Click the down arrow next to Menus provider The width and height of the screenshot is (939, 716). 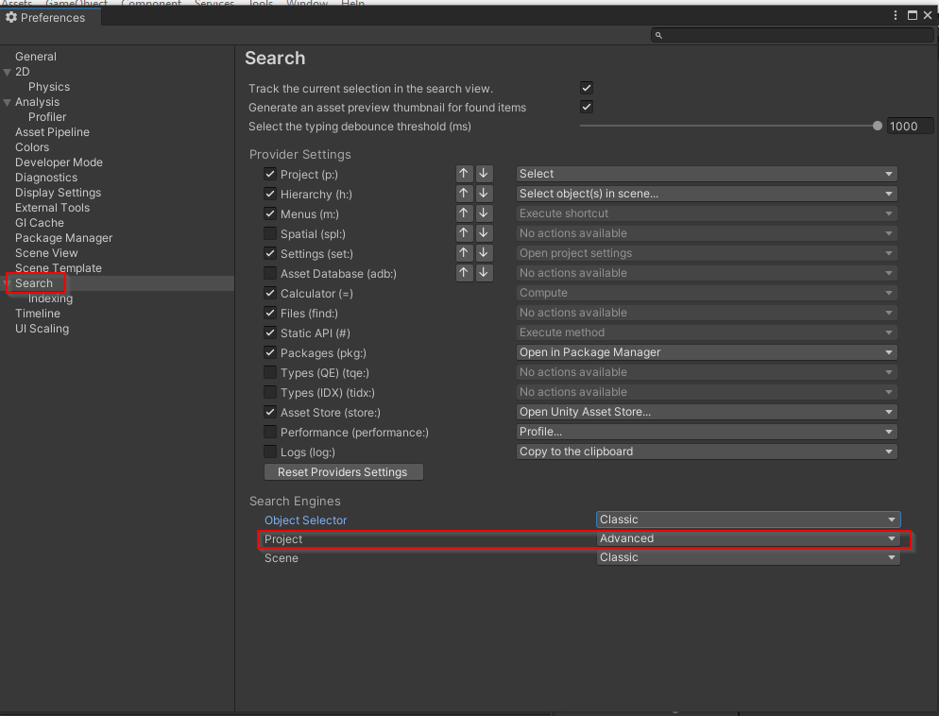click(x=483, y=213)
